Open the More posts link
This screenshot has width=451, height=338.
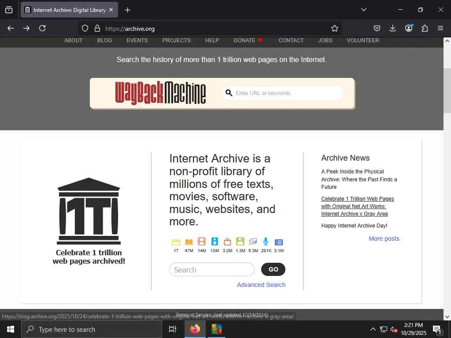[384, 239]
